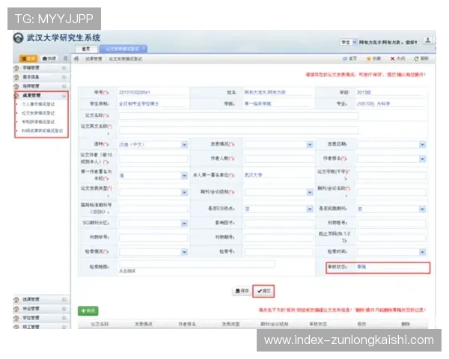Click the 首页 toolbar shortcut on the right

tap(349, 58)
